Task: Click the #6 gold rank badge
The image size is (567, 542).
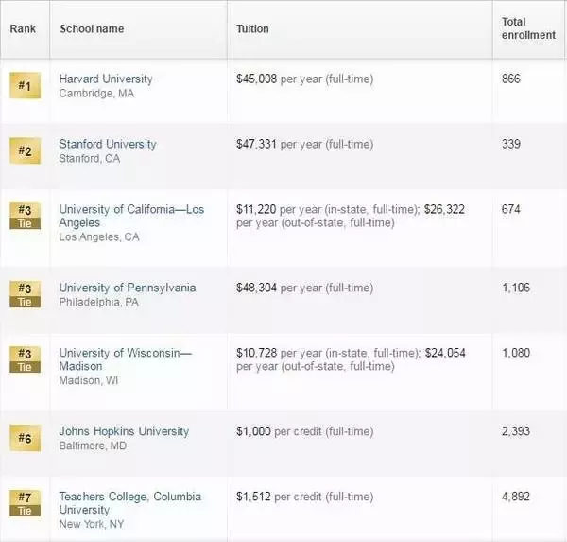Action: click(x=25, y=438)
